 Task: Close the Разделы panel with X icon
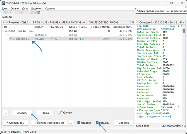(x=133, y=22)
